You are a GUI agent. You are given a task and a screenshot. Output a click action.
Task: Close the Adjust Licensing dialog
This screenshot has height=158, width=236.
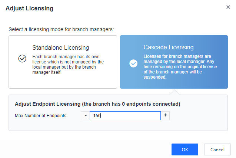pyautogui.click(x=228, y=7)
